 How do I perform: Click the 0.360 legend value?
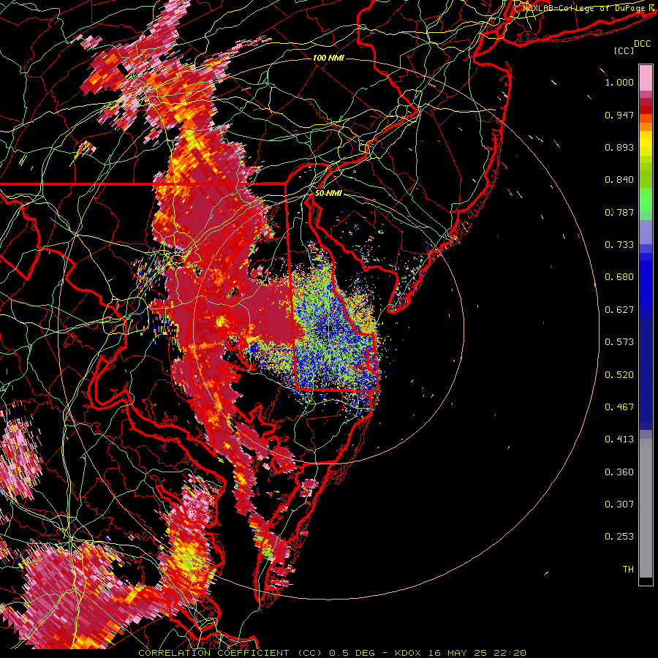coord(619,472)
